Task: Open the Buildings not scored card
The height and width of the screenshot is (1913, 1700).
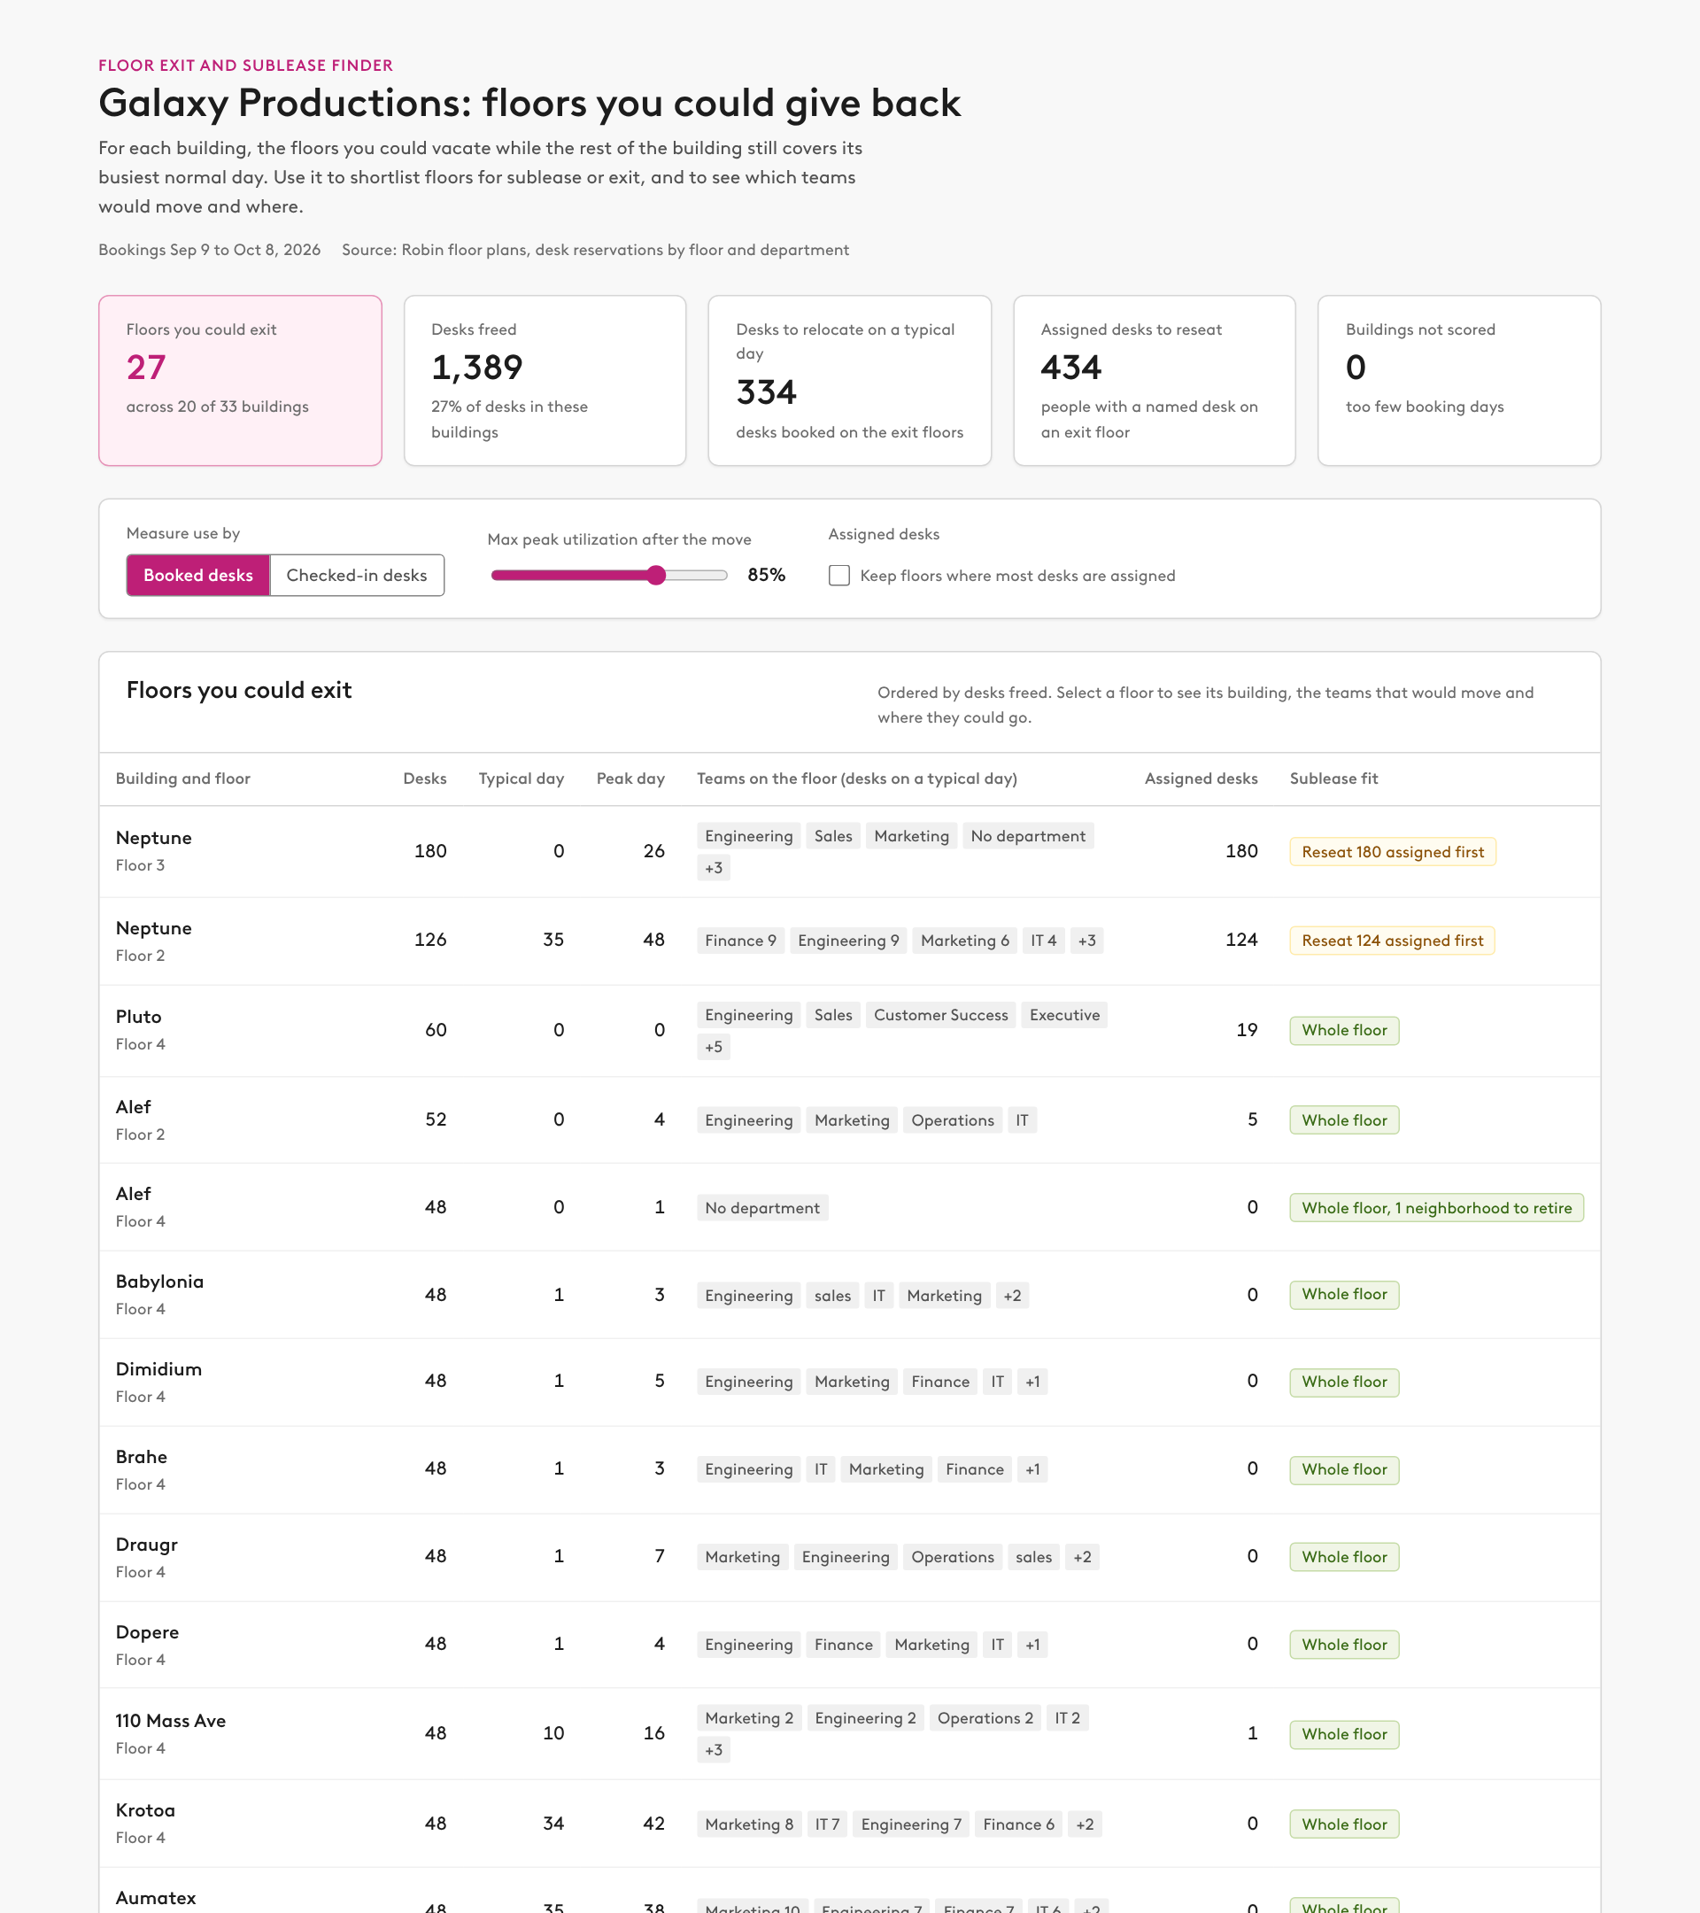Action: tap(1458, 380)
